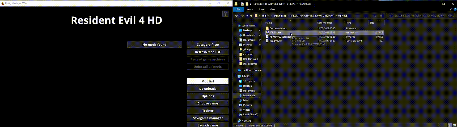
Task: Select Network in navigation pane
Action: coord(246,121)
